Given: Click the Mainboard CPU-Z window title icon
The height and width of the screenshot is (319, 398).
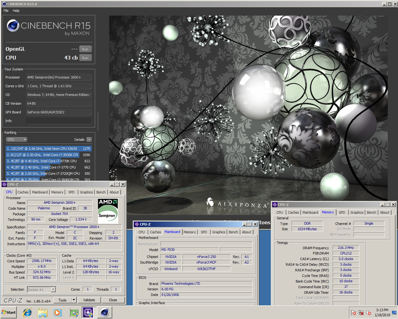Looking at the screenshot, I should click(137, 224).
